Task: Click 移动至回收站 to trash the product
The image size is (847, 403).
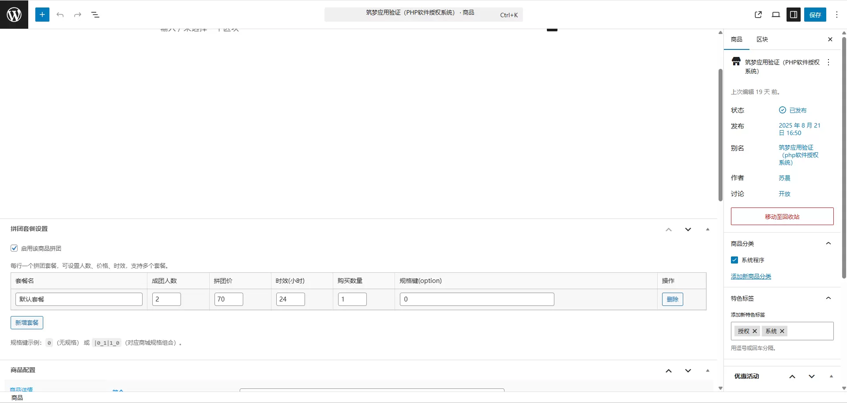Action: (782, 216)
